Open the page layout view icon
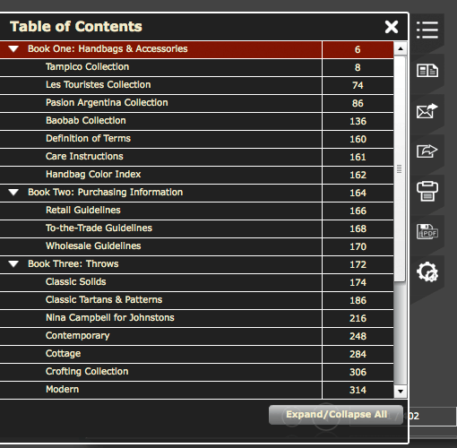The height and width of the screenshot is (448, 457). (x=427, y=71)
